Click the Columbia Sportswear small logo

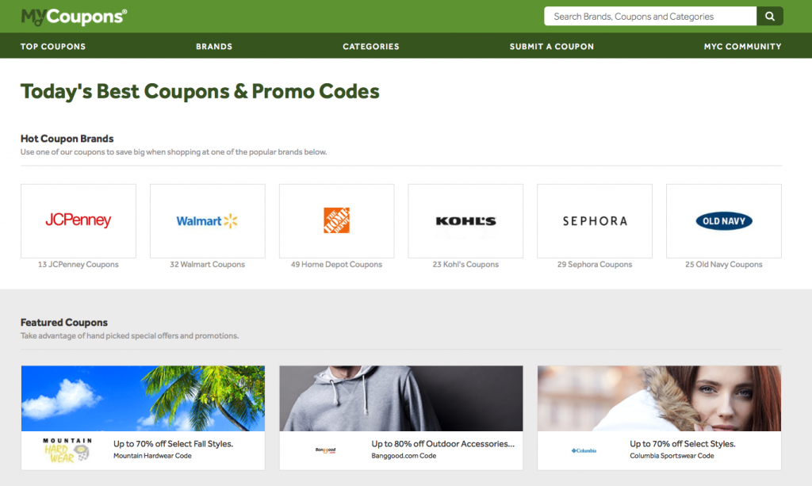coord(584,450)
